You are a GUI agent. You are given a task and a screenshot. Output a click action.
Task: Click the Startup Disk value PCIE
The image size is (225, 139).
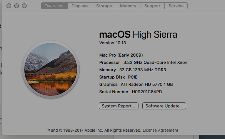tap(133, 77)
